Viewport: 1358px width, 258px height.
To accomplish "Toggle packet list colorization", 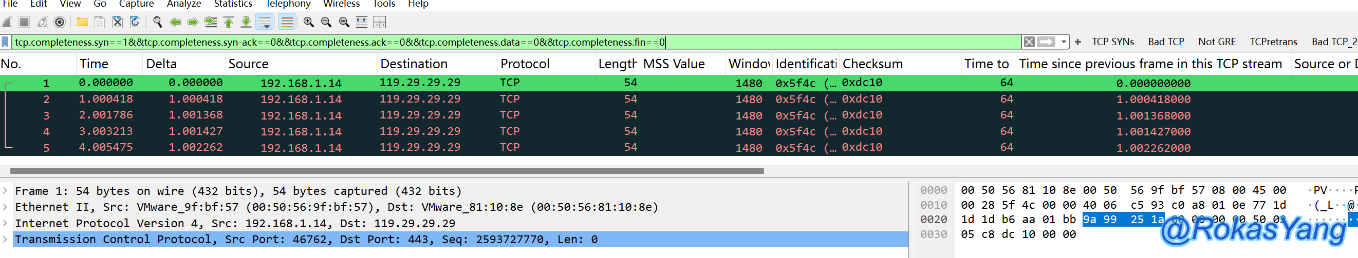I will point(287,22).
